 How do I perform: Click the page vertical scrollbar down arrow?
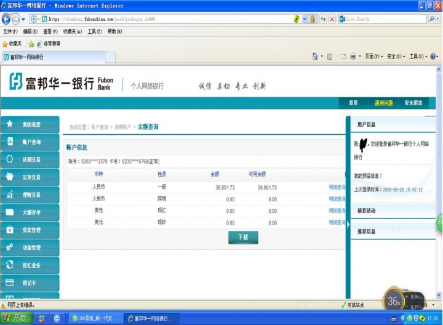pos(439,295)
